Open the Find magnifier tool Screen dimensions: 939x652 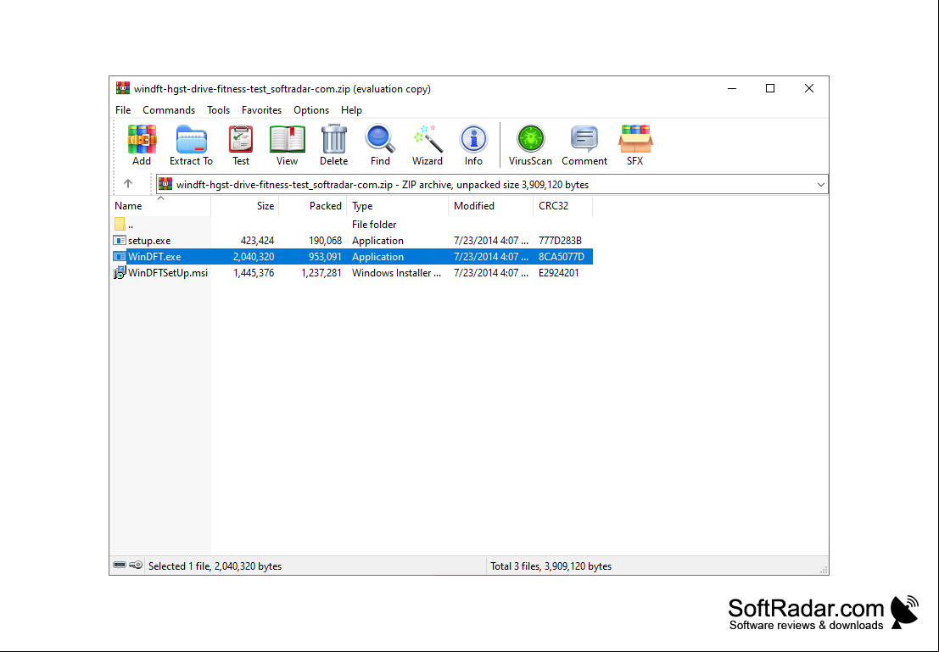tap(380, 140)
